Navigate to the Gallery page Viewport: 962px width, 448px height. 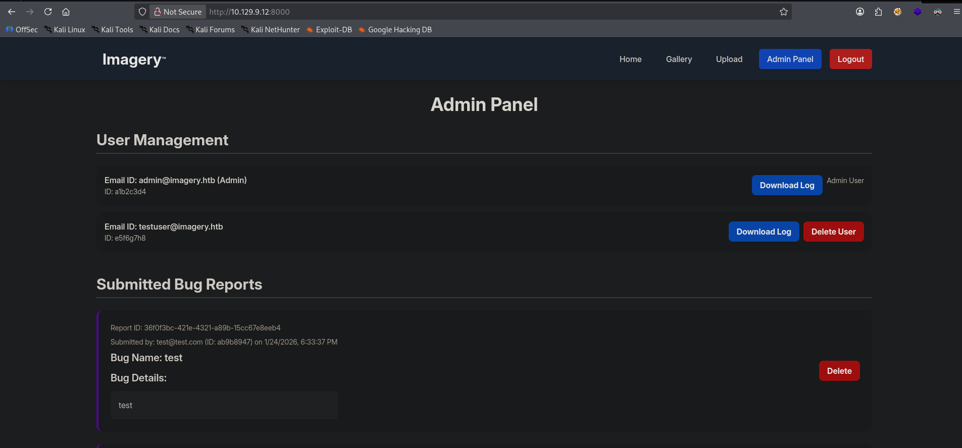(x=679, y=59)
